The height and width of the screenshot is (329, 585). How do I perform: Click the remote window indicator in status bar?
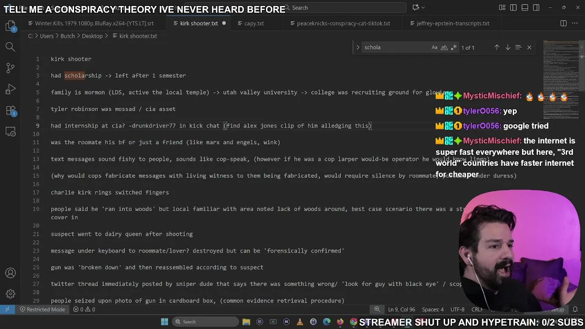coord(7,309)
